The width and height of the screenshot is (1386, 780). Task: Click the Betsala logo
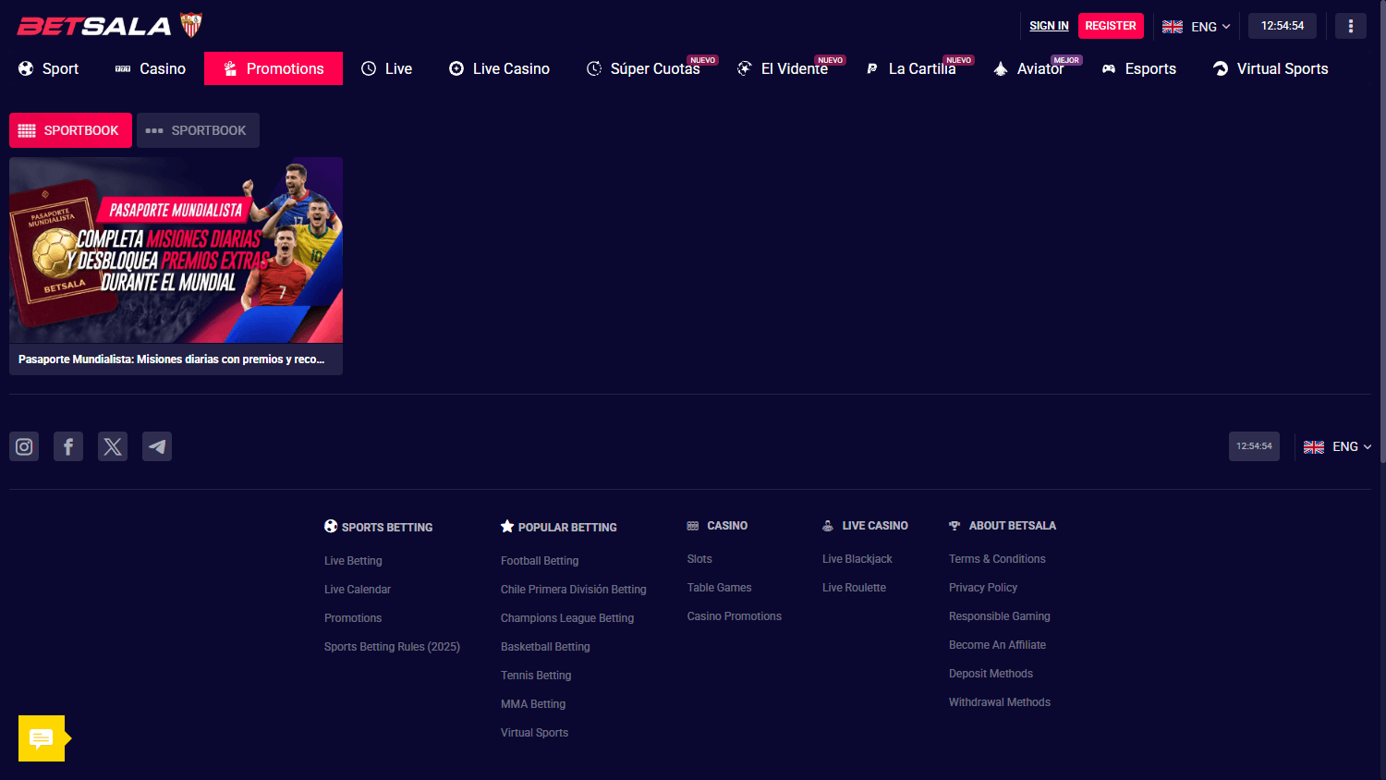109,26
